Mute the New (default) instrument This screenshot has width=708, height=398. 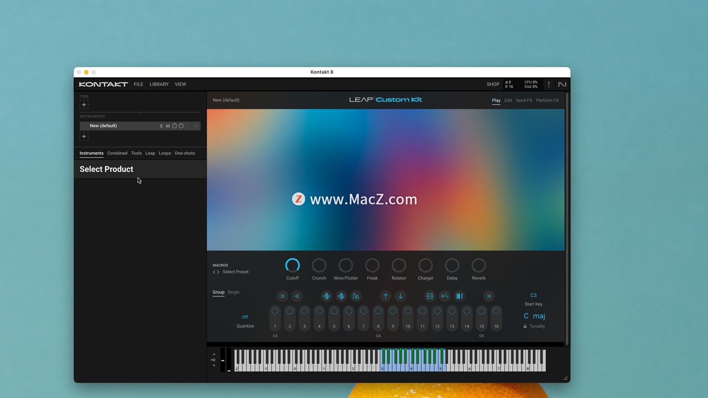(168, 126)
